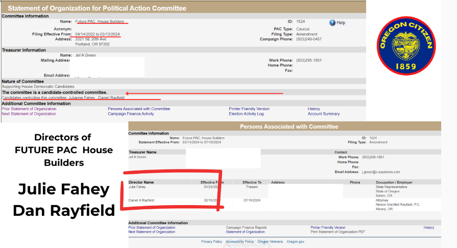This screenshot has width=457, height=248.
Task: Select filing dates 04/14/2022 to 03/13/2024
Action: click(98, 34)
